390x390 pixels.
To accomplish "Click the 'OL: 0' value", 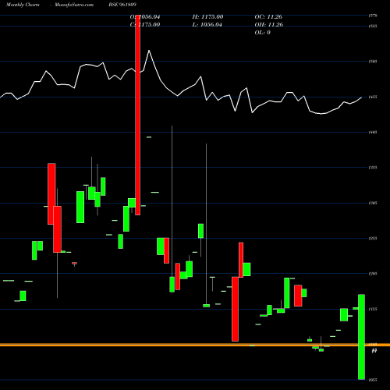I will click(263, 33).
